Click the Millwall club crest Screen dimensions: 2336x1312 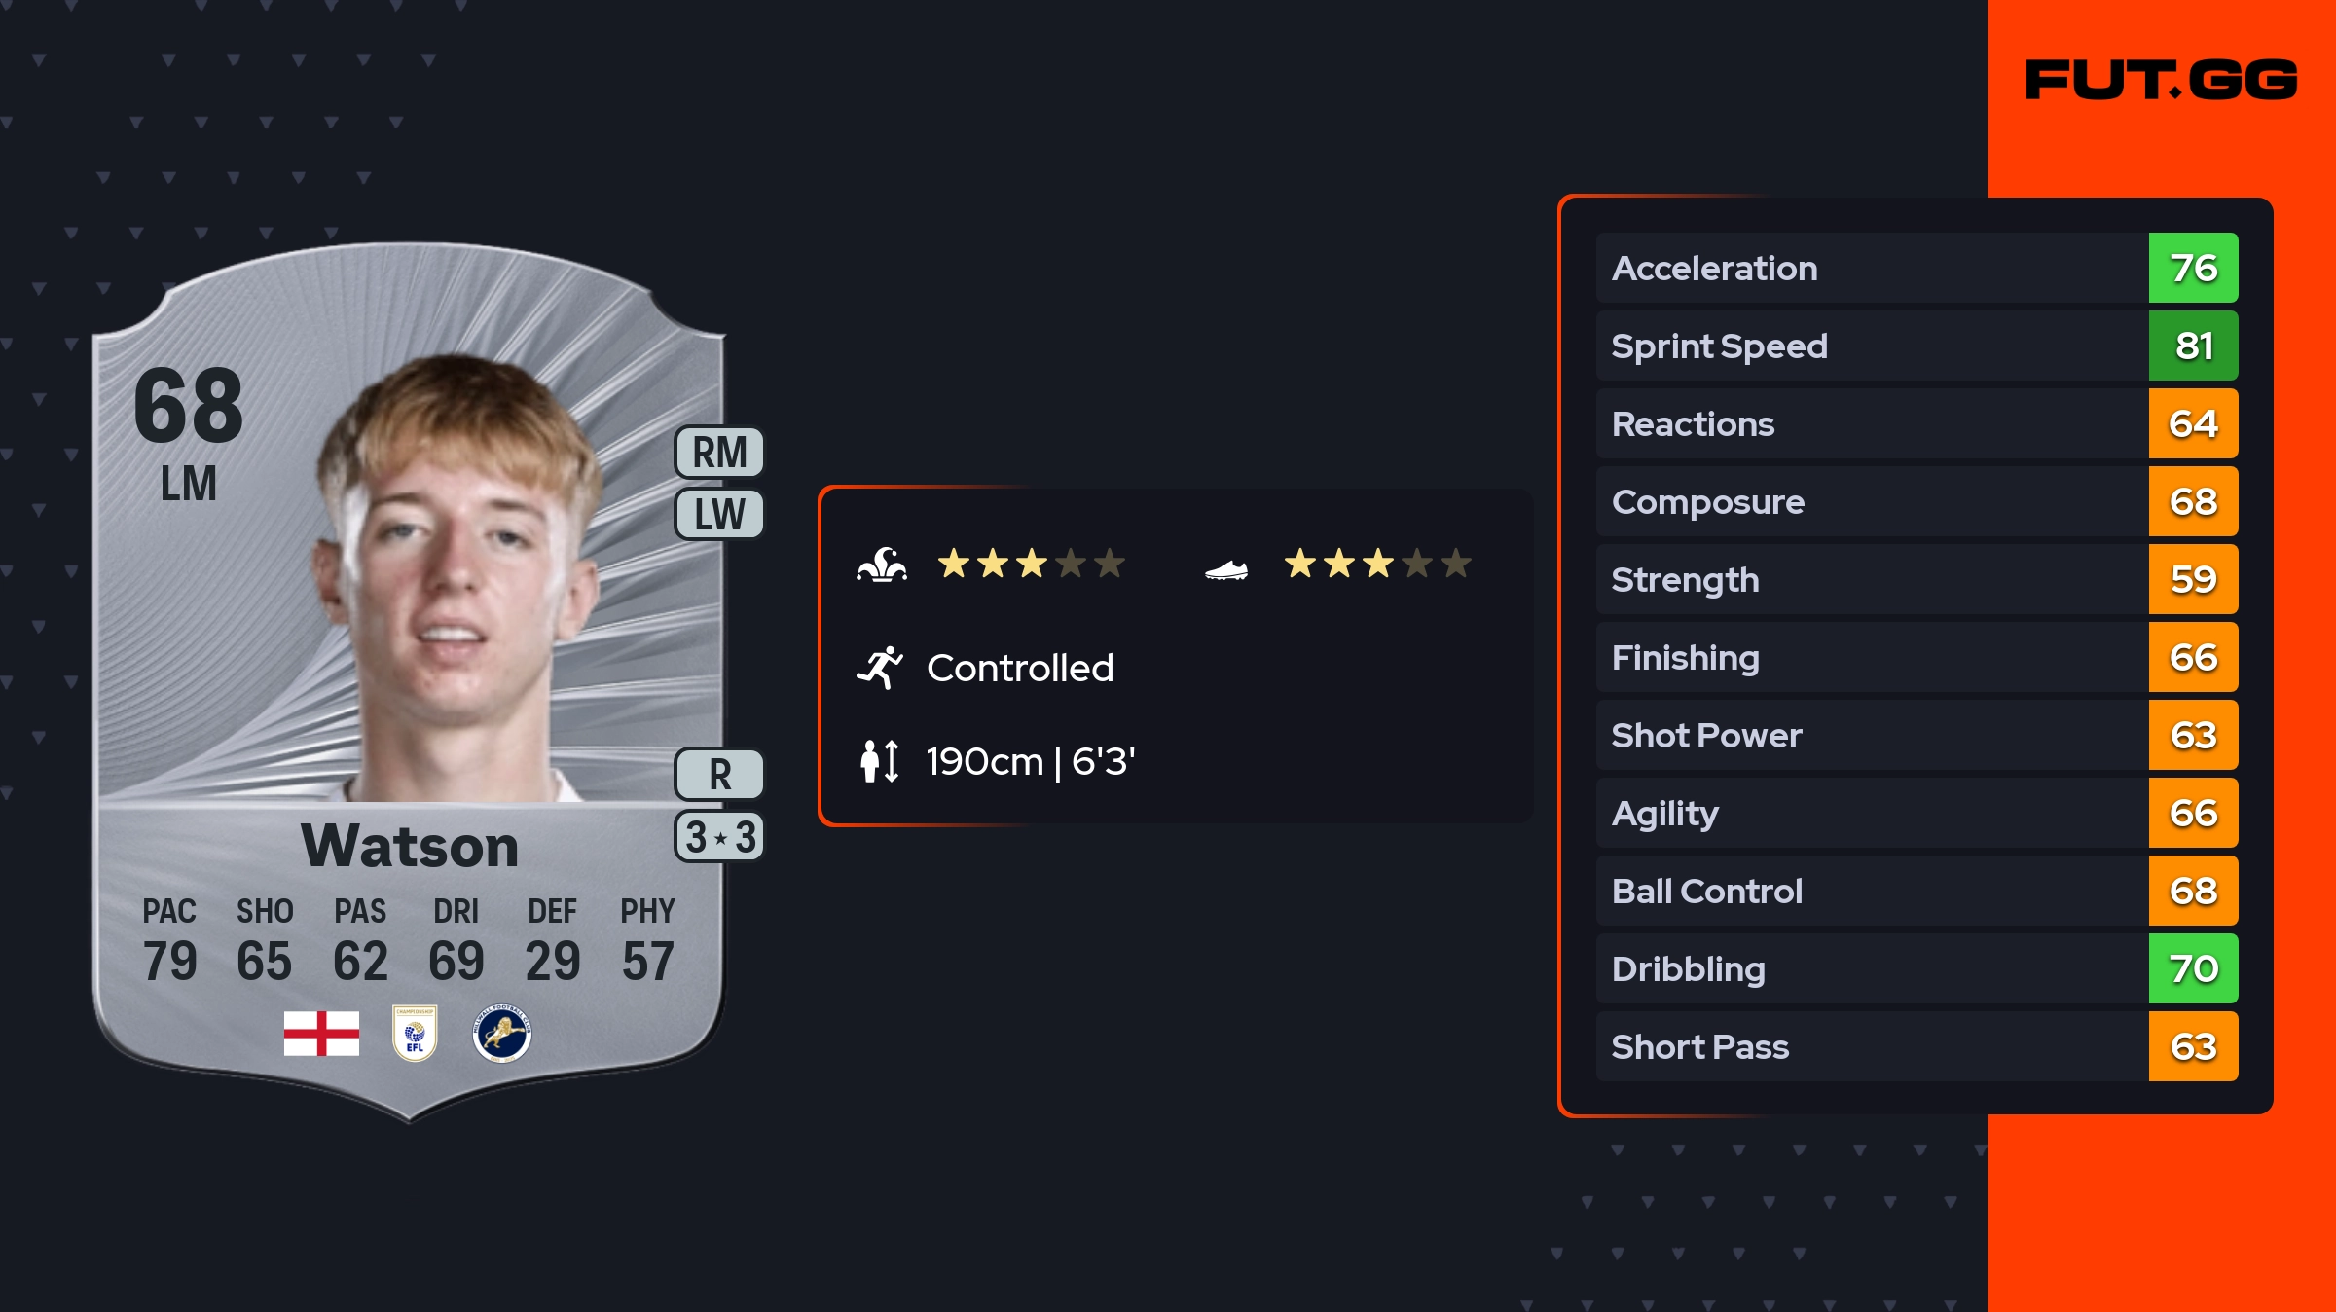[502, 1033]
